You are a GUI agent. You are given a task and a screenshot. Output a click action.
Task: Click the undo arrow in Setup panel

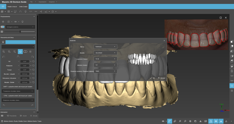4,105
